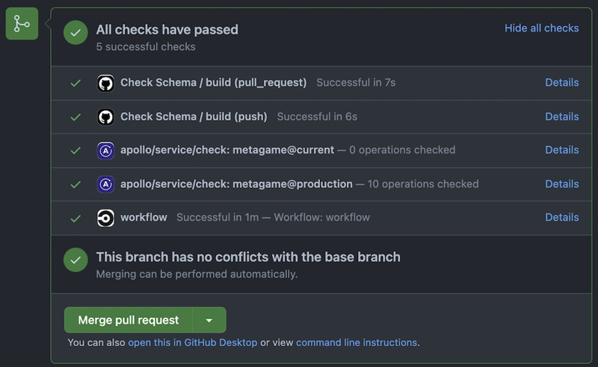The image size is (598, 367).
Task: Click the checkmark for the workflow check
Action: (x=75, y=218)
